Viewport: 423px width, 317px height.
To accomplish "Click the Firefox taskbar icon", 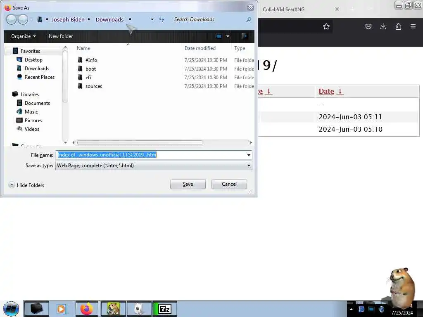I will tap(87, 309).
